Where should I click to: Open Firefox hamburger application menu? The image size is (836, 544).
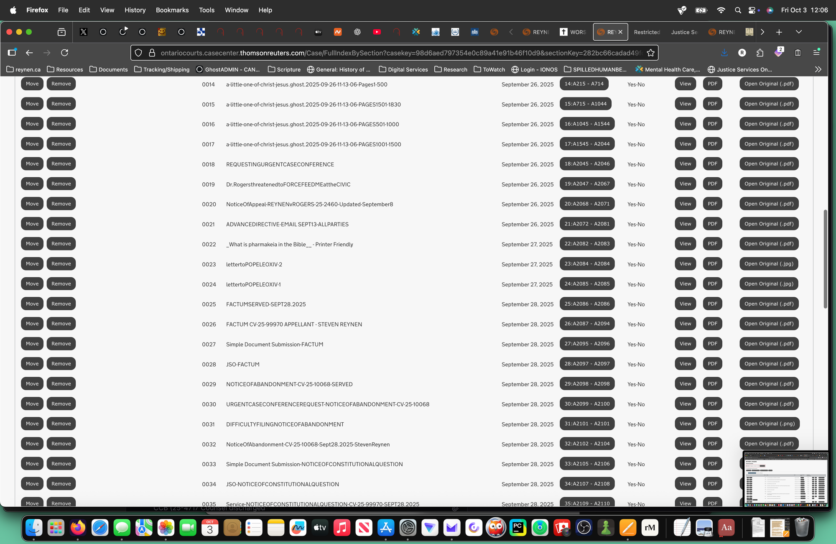tap(816, 53)
